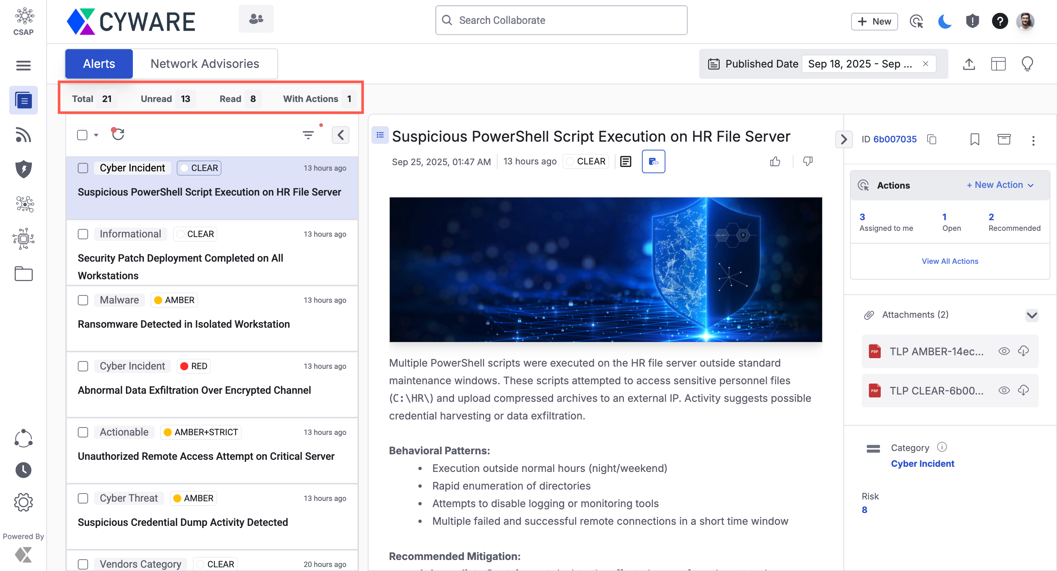Refresh the alerts list
Screen dimensions: 1057x571
pyautogui.click(x=118, y=135)
